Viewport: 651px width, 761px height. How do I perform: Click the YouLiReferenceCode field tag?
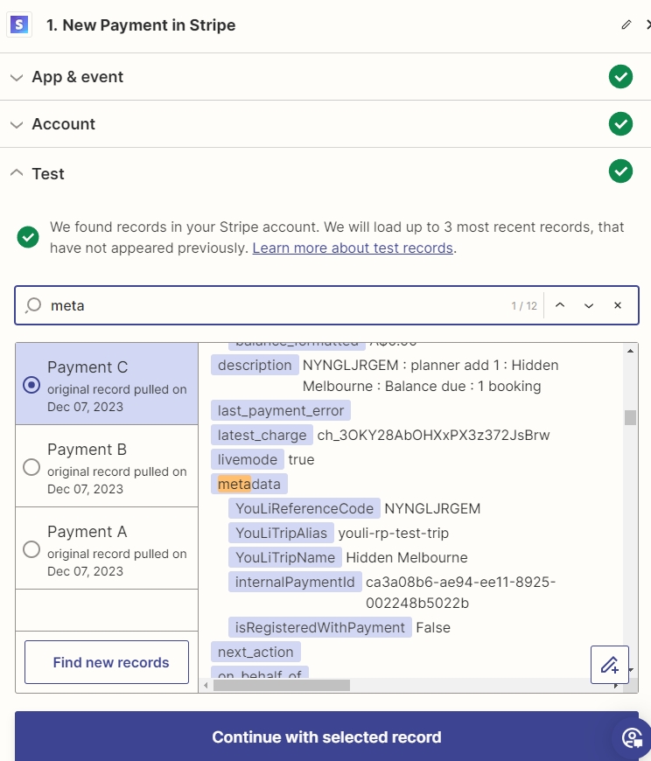coord(304,508)
